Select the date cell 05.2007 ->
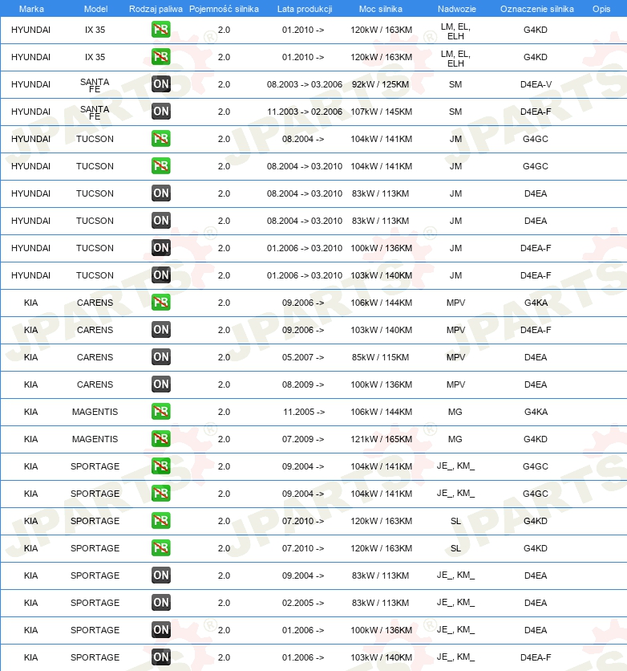The height and width of the screenshot is (671, 627). 303,357
